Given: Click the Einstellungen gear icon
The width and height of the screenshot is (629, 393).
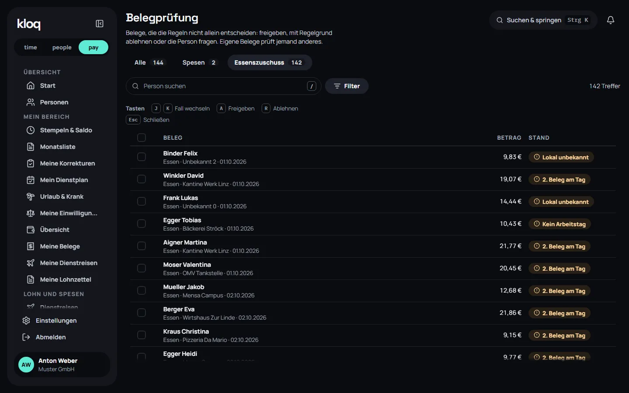Looking at the screenshot, I should click(x=26, y=321).
